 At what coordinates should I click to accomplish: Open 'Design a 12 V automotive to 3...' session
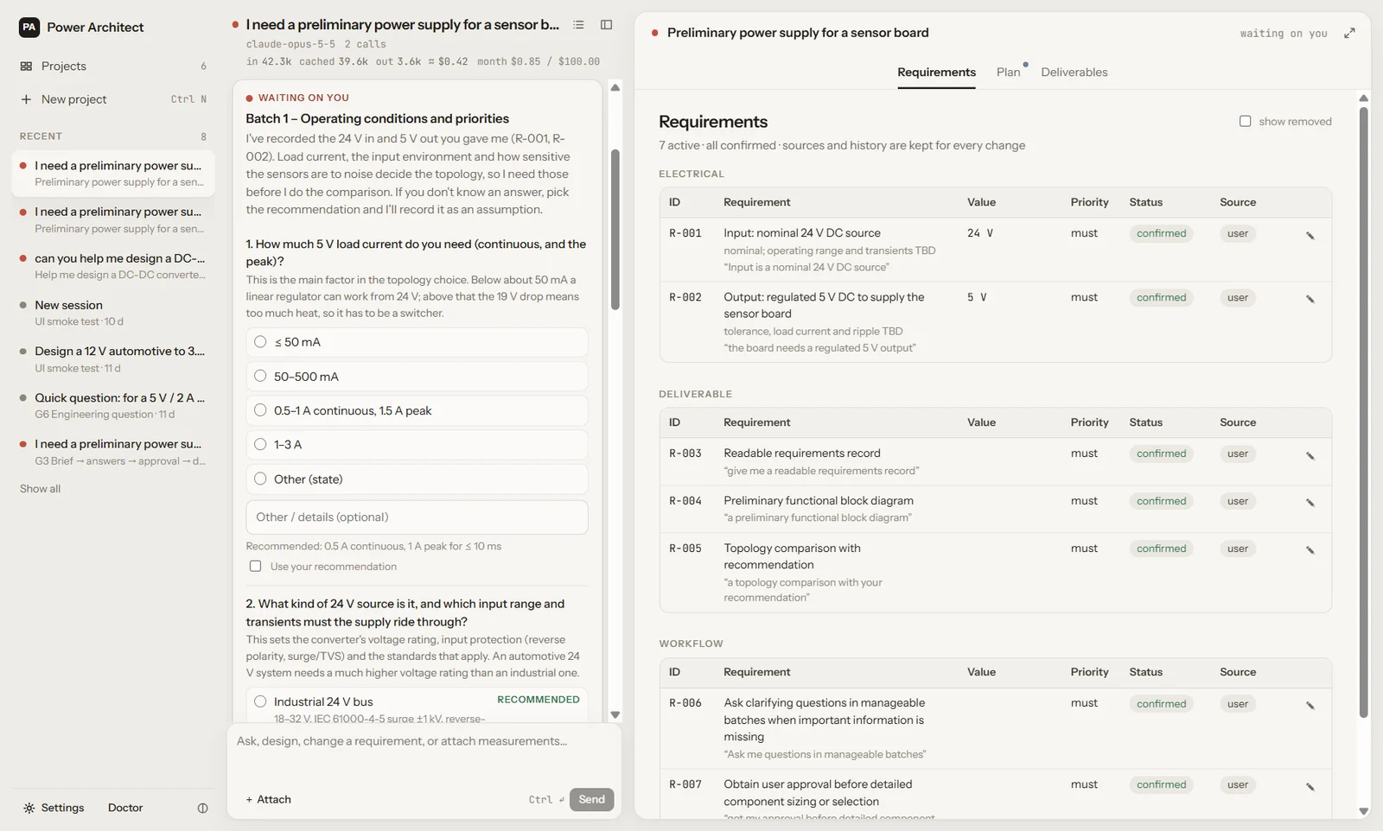(x=113, y=358)
